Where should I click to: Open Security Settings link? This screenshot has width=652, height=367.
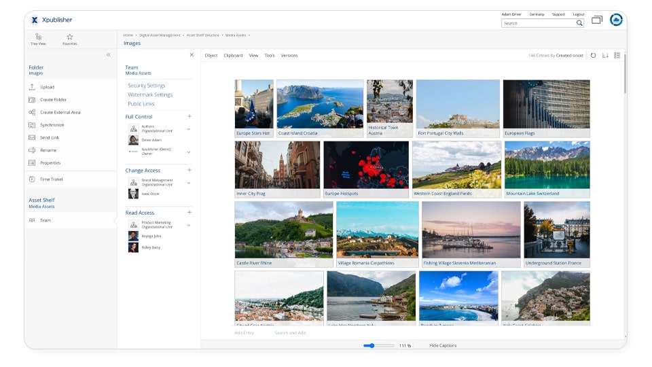pyautogui.click(x=147, y=86)
